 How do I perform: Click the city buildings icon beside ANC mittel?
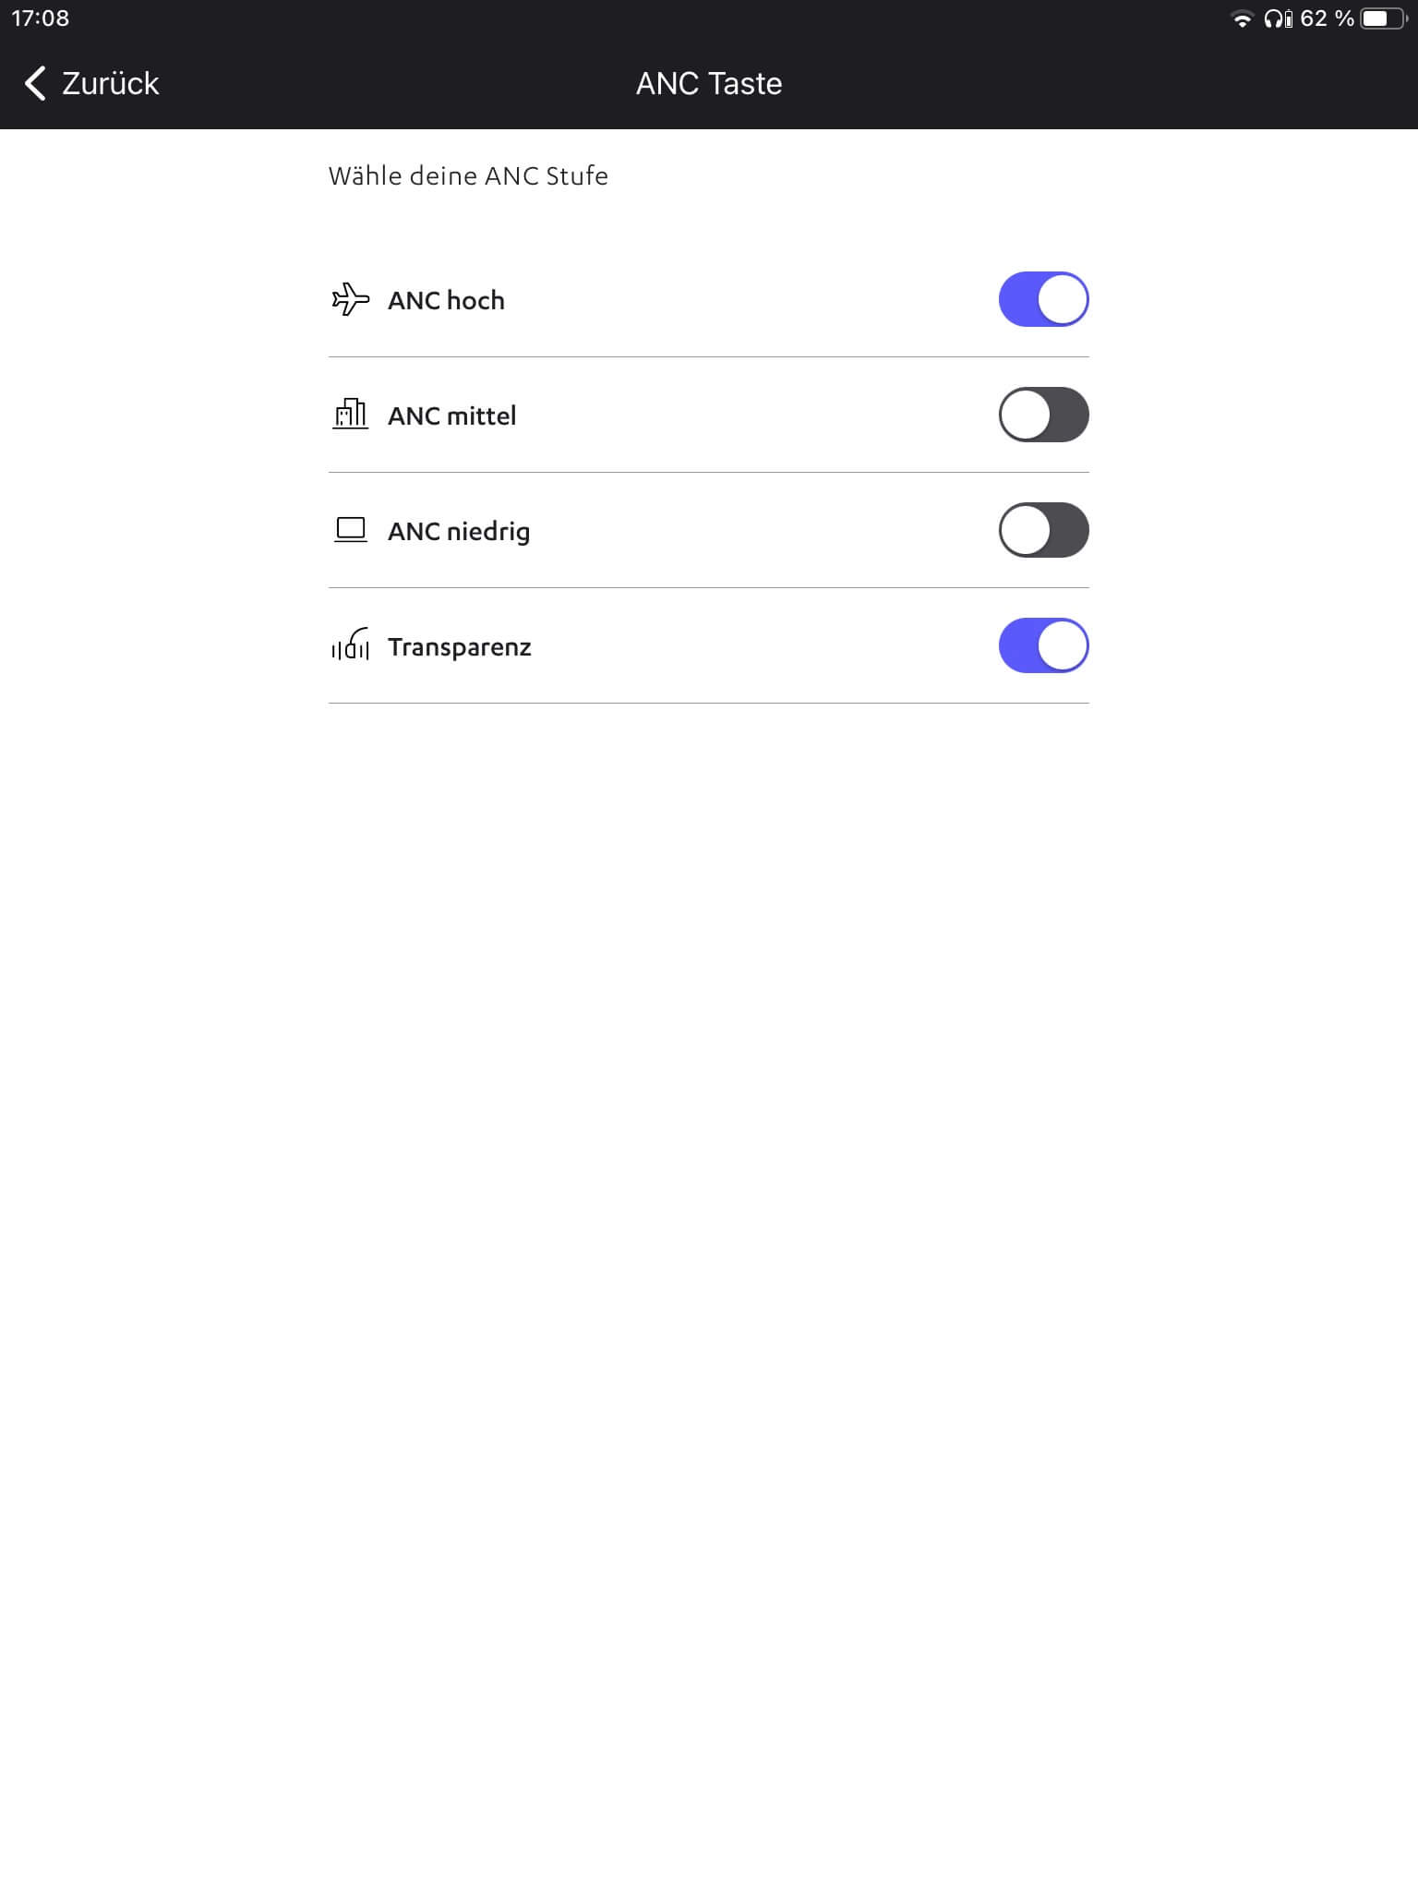click(350, 415)
